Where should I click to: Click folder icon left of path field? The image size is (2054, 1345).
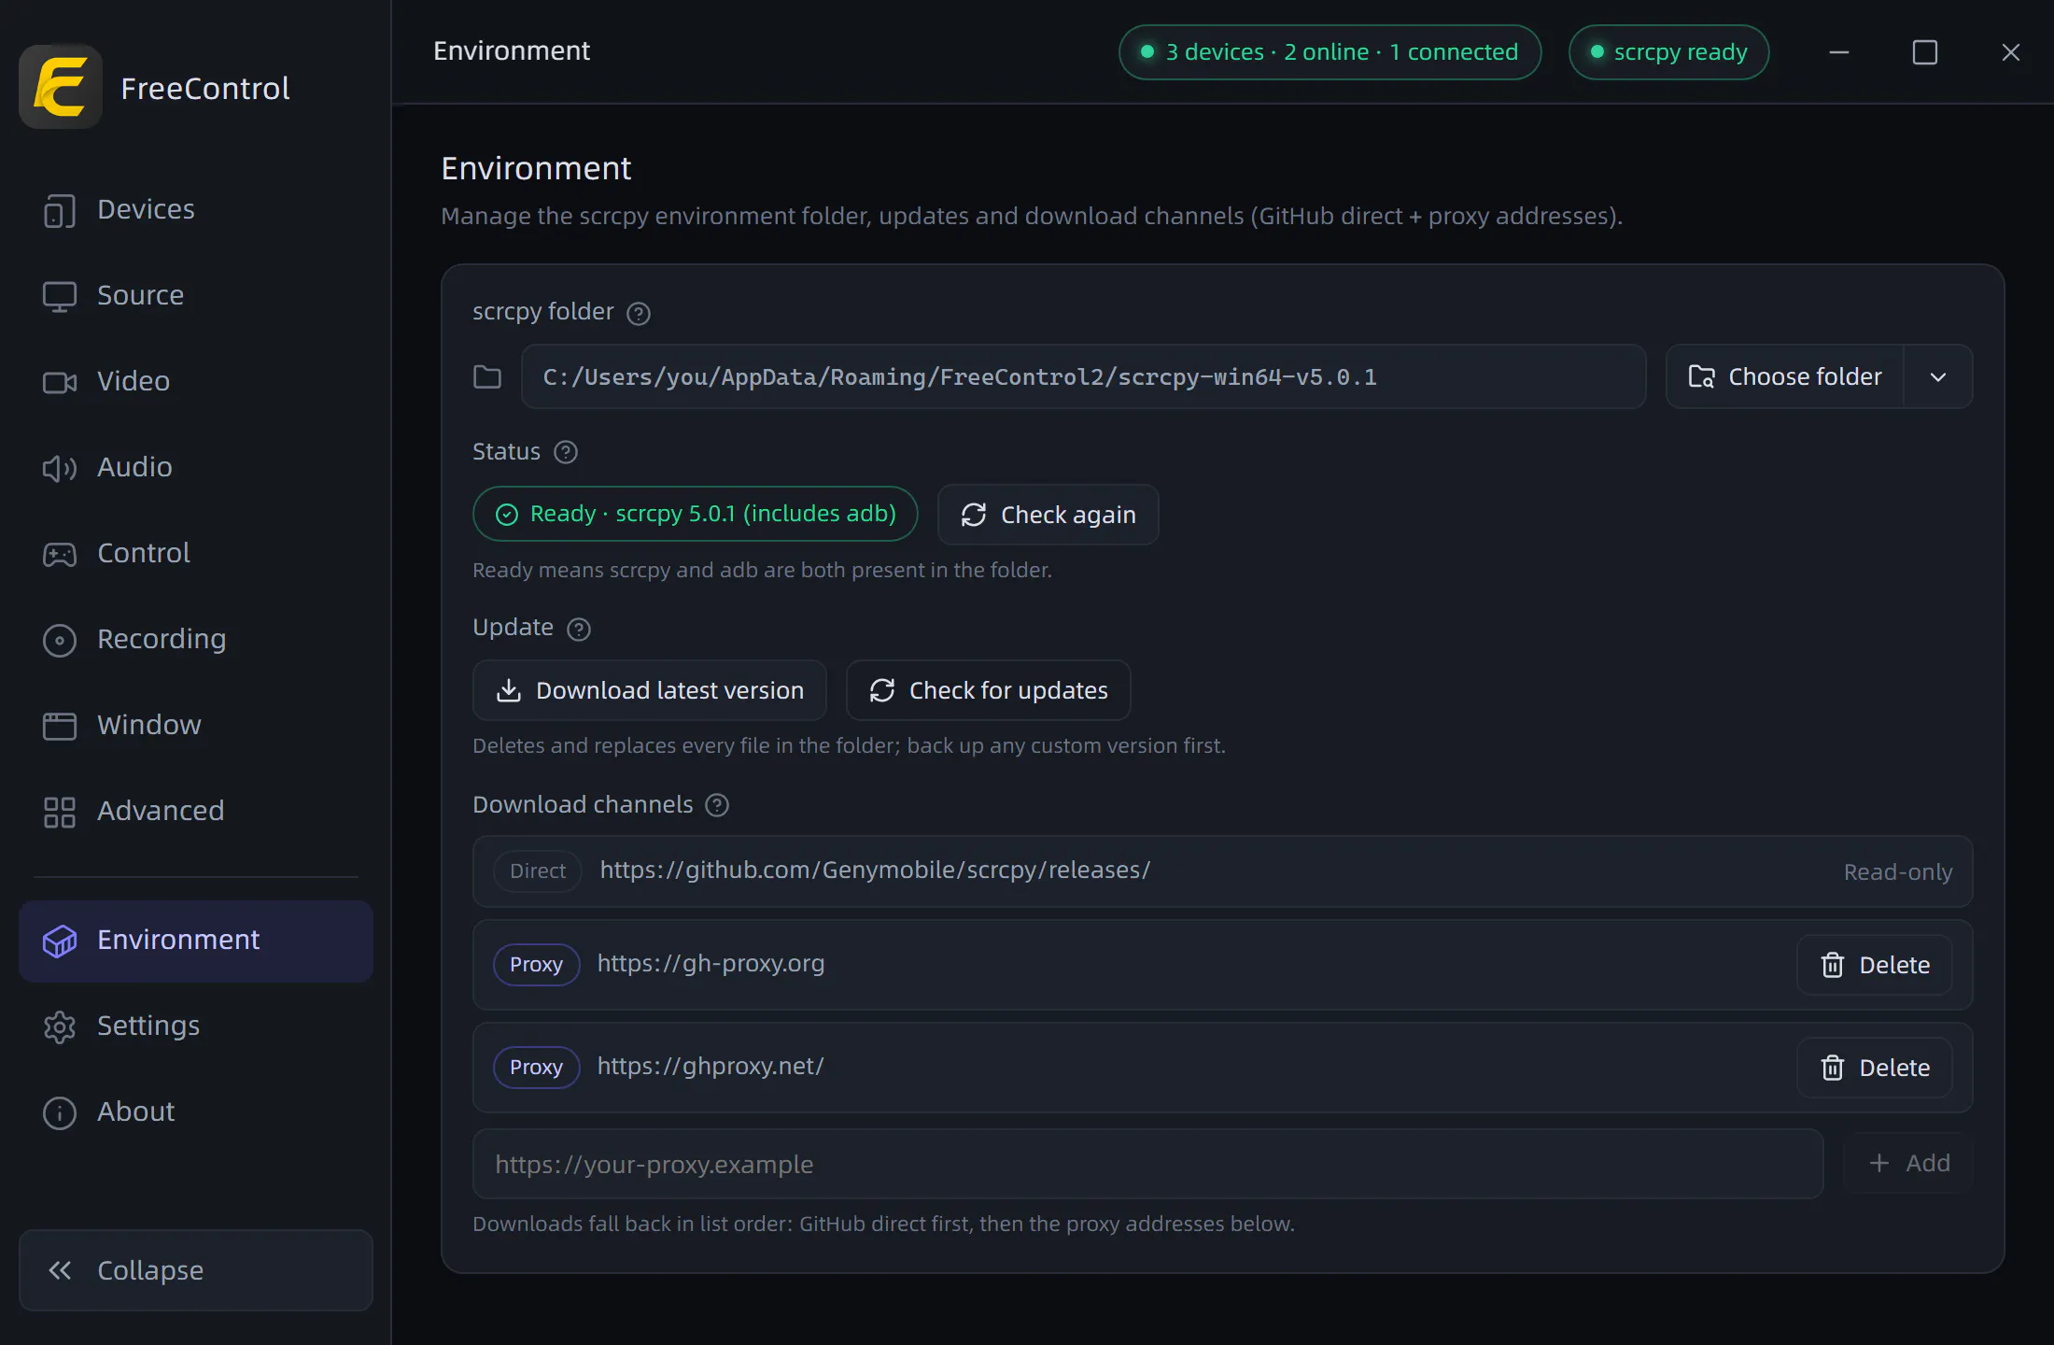pos(487,377)
